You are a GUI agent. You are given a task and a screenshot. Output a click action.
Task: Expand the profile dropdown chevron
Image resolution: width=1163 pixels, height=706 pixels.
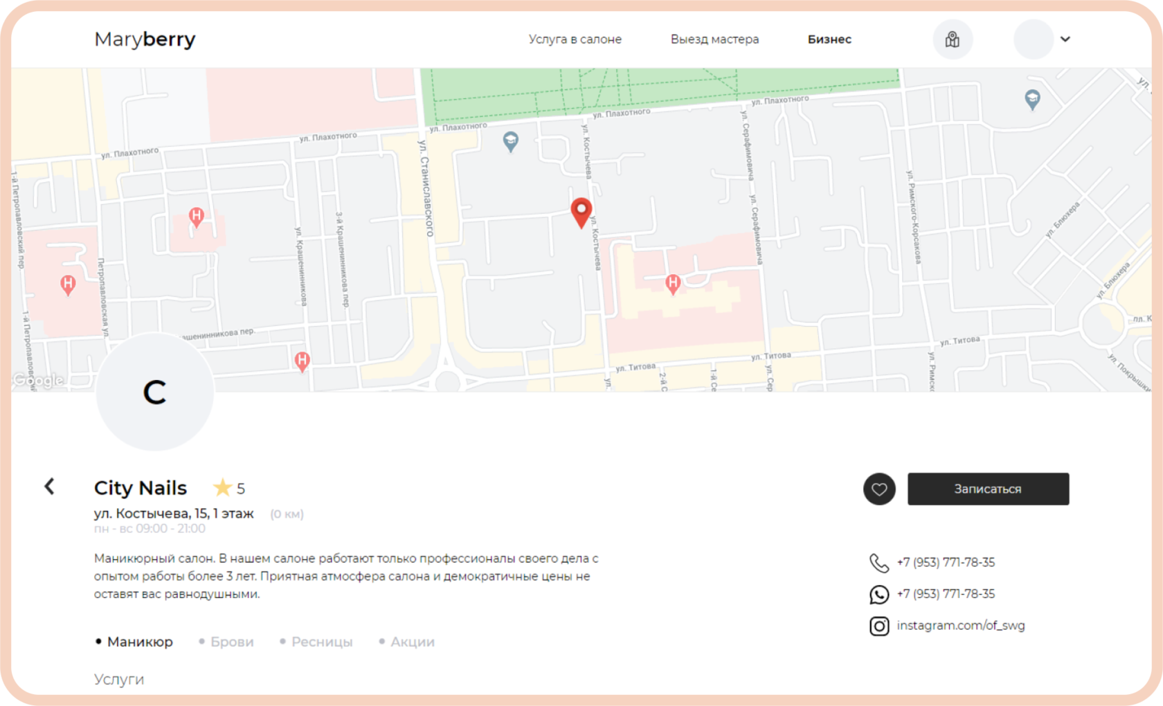click(1065, 39)
